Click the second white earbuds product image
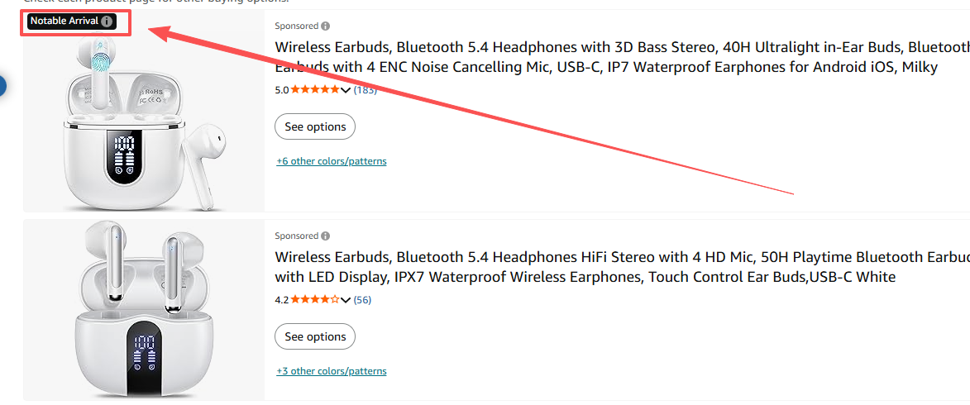The image size is (970, 405). click(x=142, y=310)
